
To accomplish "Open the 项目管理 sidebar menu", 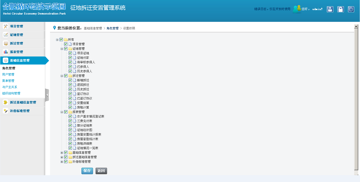I will coord(23,26).
